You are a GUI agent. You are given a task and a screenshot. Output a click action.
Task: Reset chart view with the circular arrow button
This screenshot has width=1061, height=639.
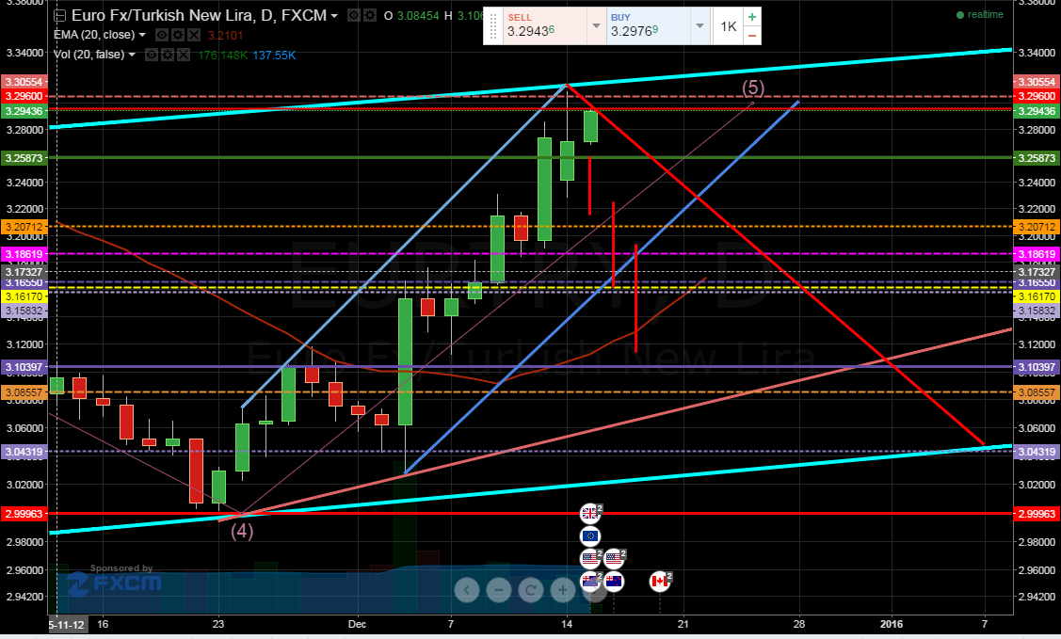point(531,590)
